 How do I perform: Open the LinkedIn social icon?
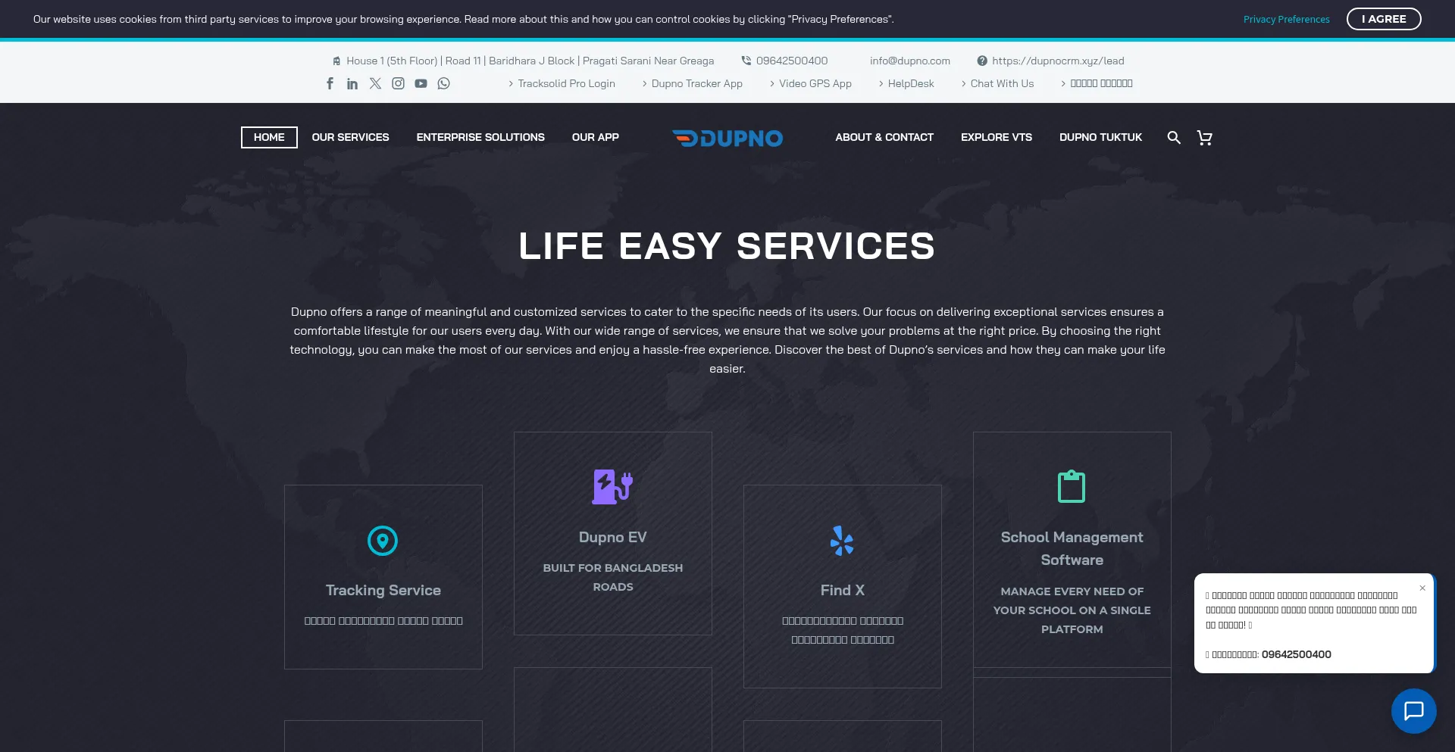click(352, 83)
